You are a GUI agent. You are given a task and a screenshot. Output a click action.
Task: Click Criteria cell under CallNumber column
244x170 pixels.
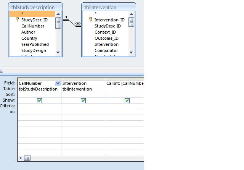pos(39,106)
